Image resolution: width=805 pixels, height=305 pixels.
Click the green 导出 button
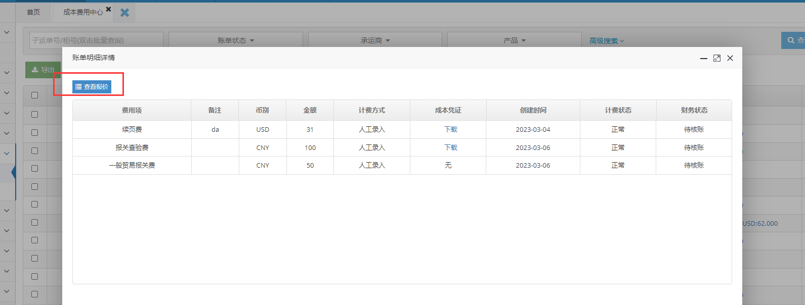click(x=43, y=70)
